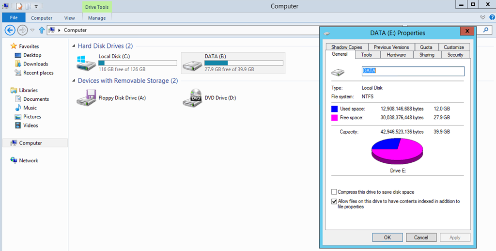This screenshot has height=251, width=496.
Task: Click the Help question mark icon
Action: point(492,17)
